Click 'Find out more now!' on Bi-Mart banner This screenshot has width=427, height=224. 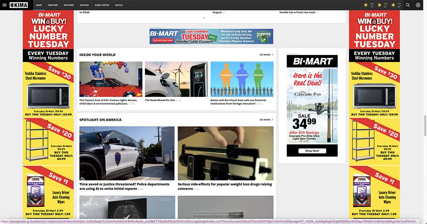tap(163, 40)
